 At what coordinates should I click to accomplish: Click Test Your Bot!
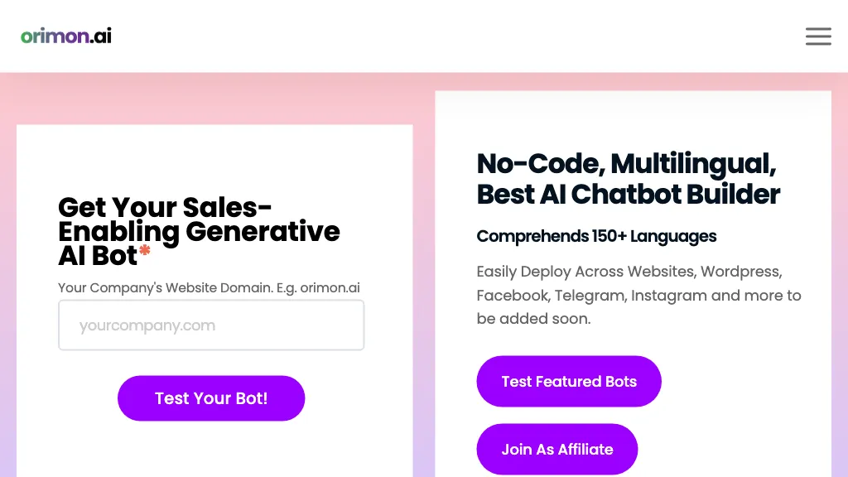[x=211, y=398]
